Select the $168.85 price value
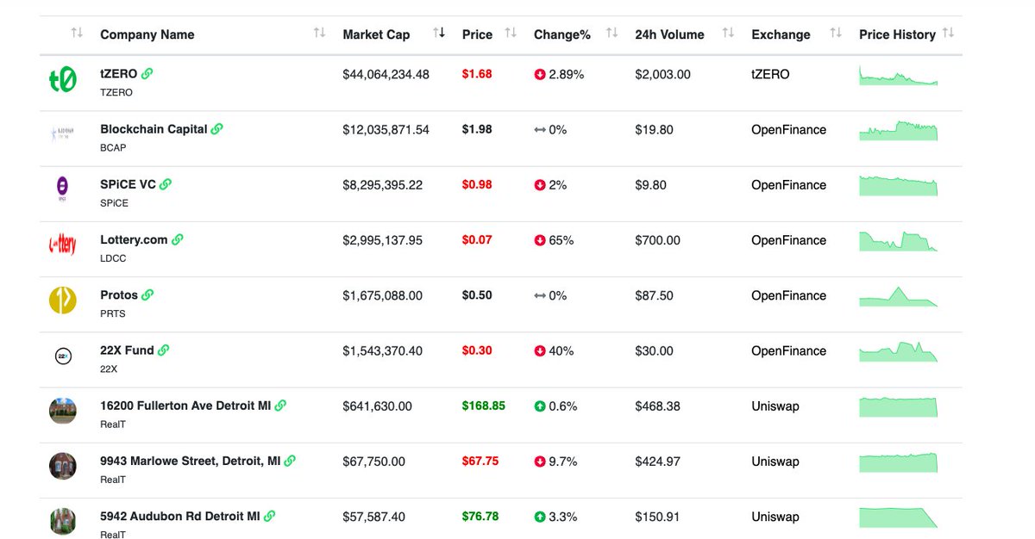This screenshot has height=539, width=1035. coord(484,406)
